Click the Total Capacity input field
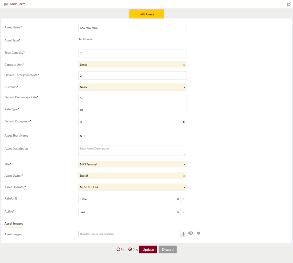Viewport: 293px width, 263px height. (132, 53)
